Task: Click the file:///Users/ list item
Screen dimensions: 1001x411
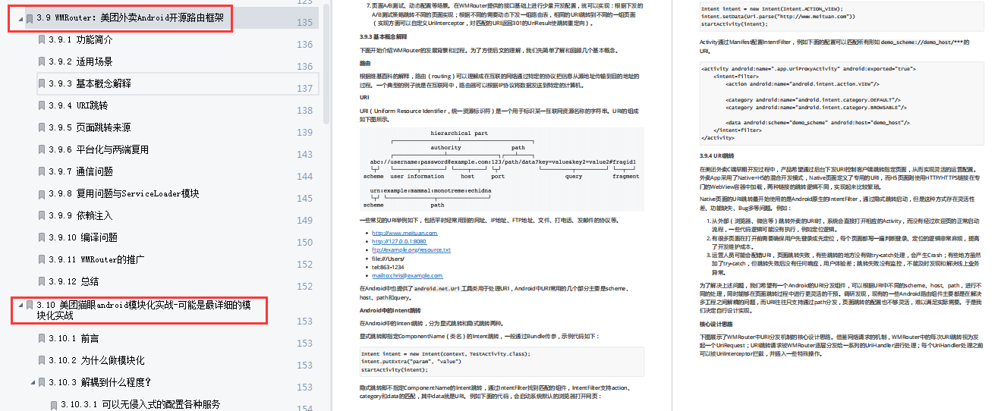Action: [x=388, y=258]
